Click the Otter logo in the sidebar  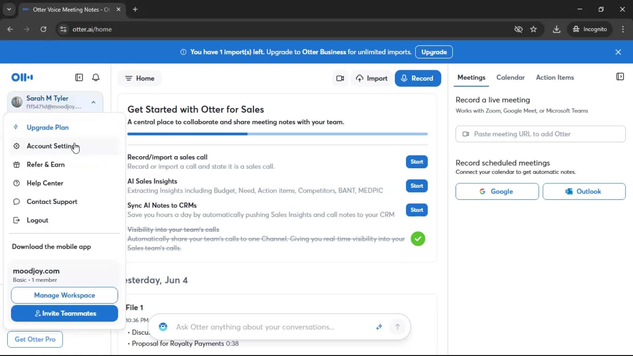[x=22, y=77]
